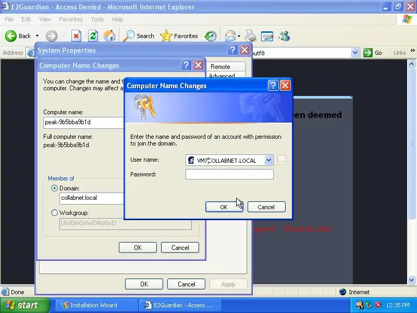Click the Forward arrow icon in Internet Explorer

coord(52,36)
